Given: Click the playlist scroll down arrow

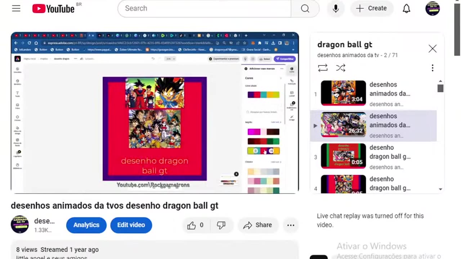Looking at the screenshot, I should click(x=440, y=189).
